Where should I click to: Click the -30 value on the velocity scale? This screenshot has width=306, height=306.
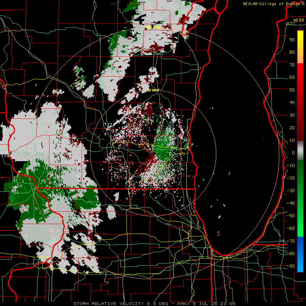click(x=291, y=191)
